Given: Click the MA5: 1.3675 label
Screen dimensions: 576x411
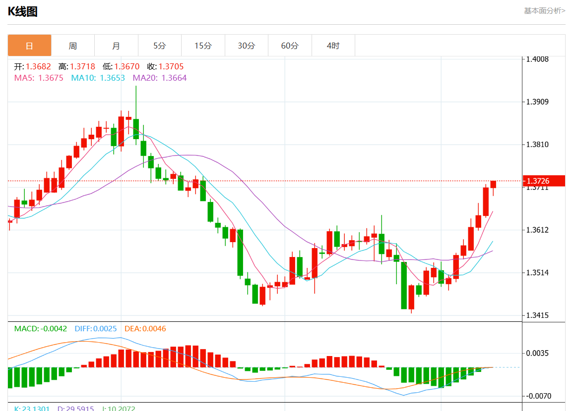Looking at the screenshot, I should click(x=39, y=78).
